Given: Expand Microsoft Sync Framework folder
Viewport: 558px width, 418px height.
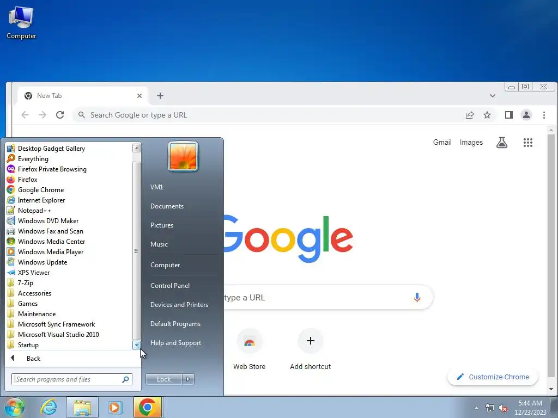Looking at the screenshot, I should tap(56, 324).
